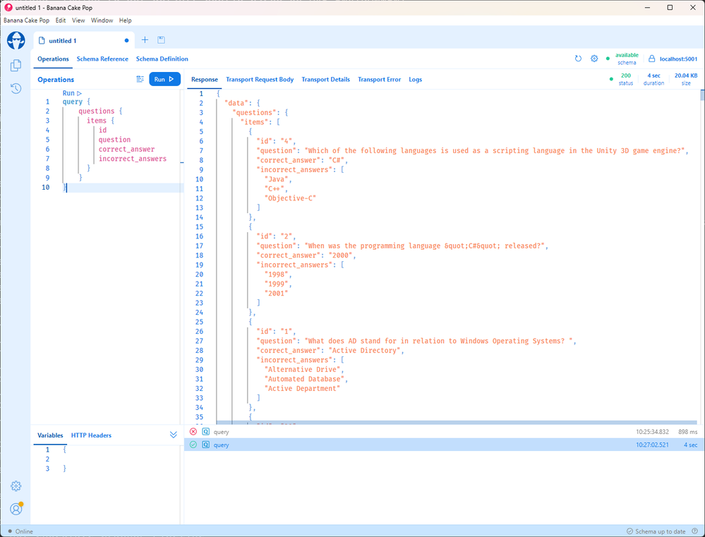Open the Documents panel from the sidebar
This screenshot has width=705, height=537.
(x=16, y=65)
